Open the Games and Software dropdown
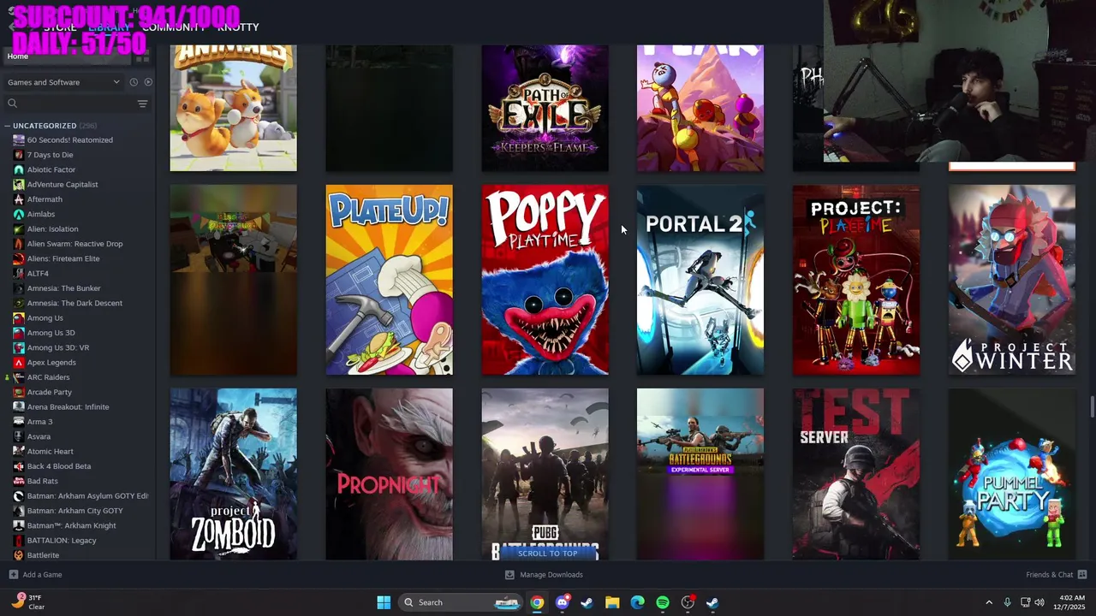This screenshot has height=616, width=1096. 64,82
